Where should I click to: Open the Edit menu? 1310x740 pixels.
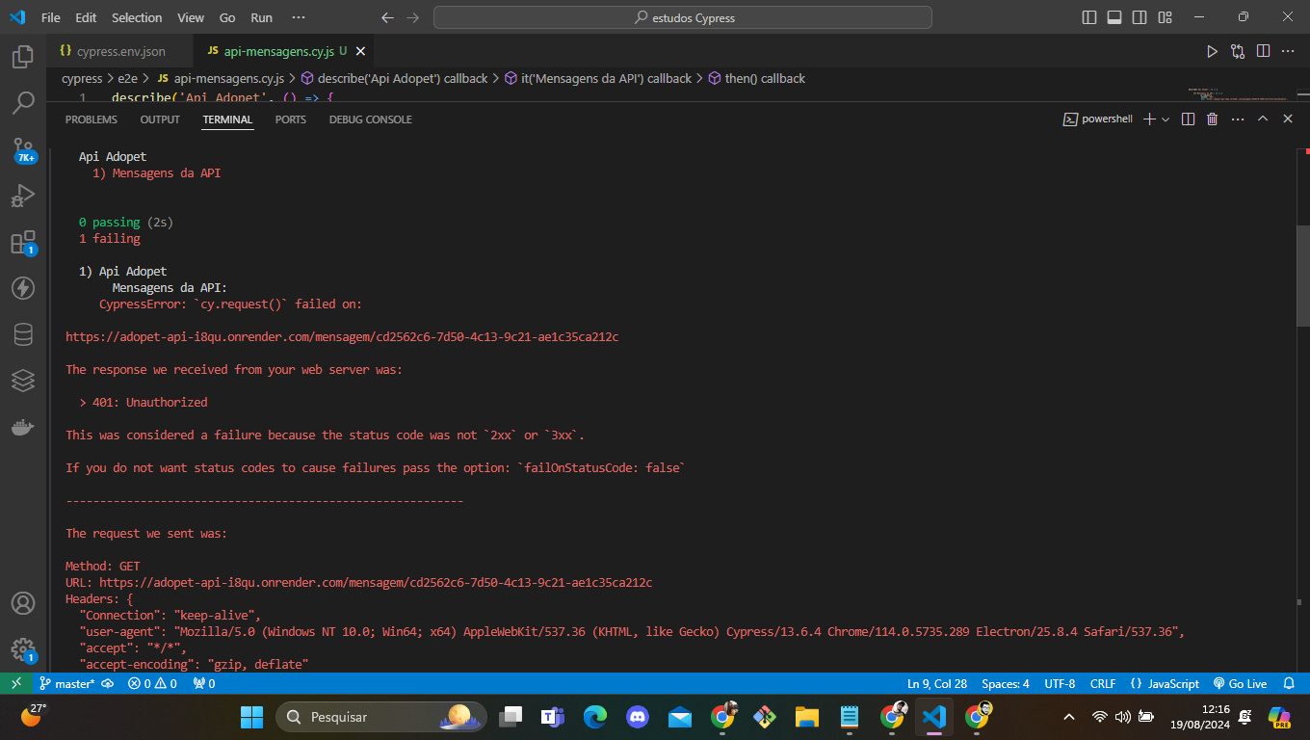[x=86, y=17]
